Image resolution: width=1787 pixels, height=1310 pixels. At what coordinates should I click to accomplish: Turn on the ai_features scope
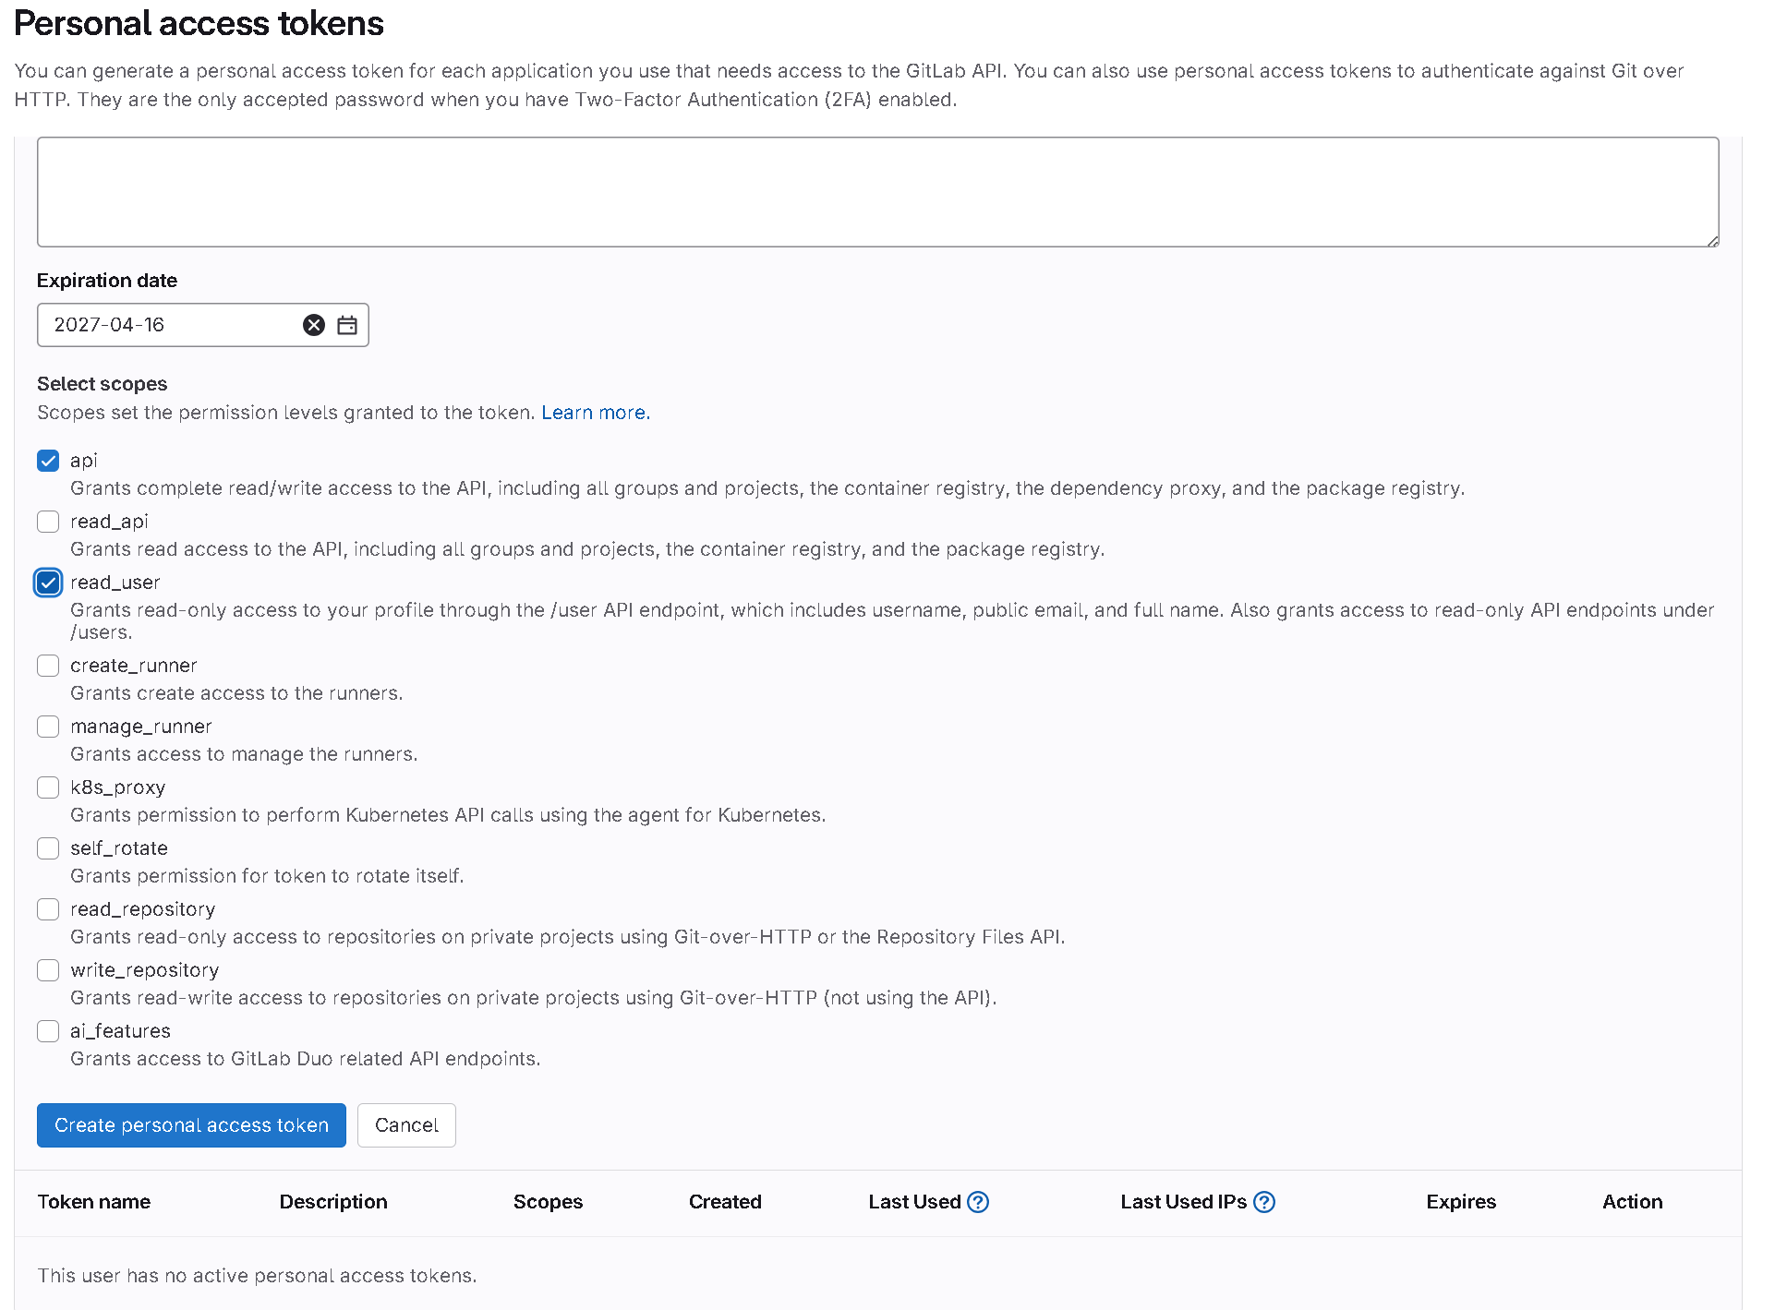[48, 1031]
